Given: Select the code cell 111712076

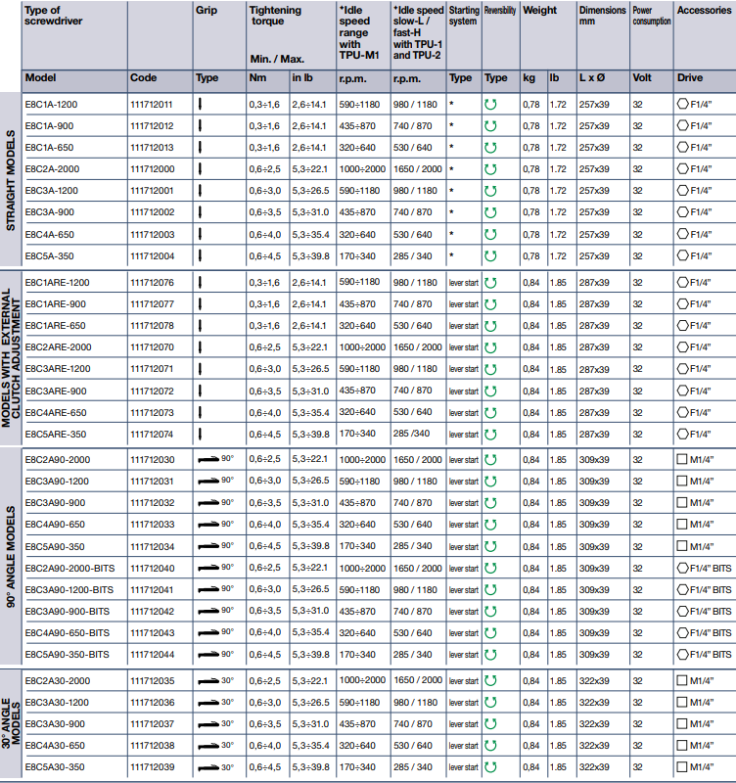Looking at the screenshot, I should tap(153, 283).
